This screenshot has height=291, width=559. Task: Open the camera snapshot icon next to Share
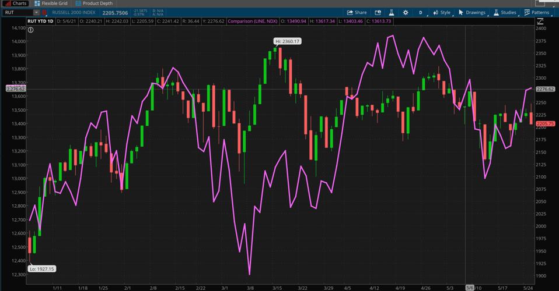(x=378, y=12)
